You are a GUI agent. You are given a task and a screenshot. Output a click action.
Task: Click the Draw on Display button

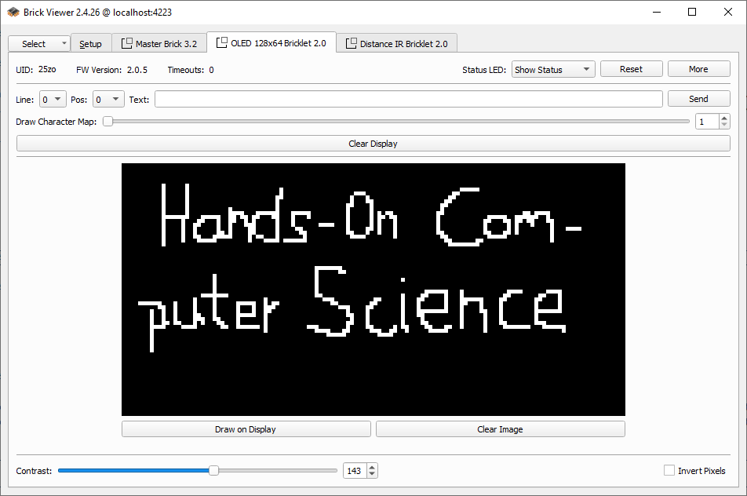[x=246, y=429]
